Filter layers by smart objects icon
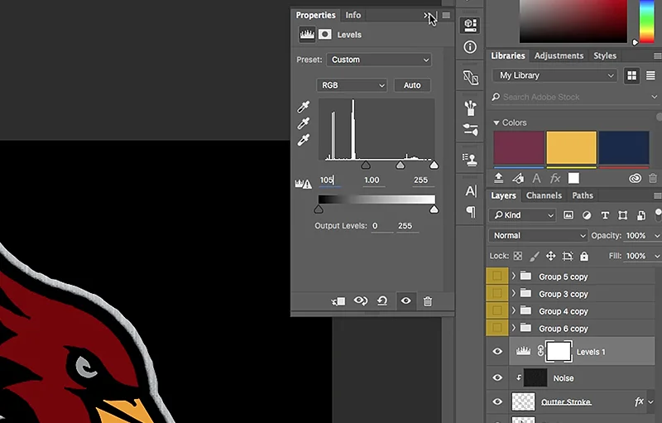 pos(640,215)
